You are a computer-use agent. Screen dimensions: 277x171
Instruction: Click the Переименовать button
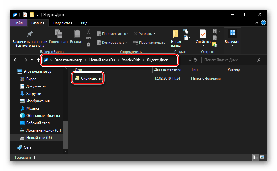[x=149, y=43]
